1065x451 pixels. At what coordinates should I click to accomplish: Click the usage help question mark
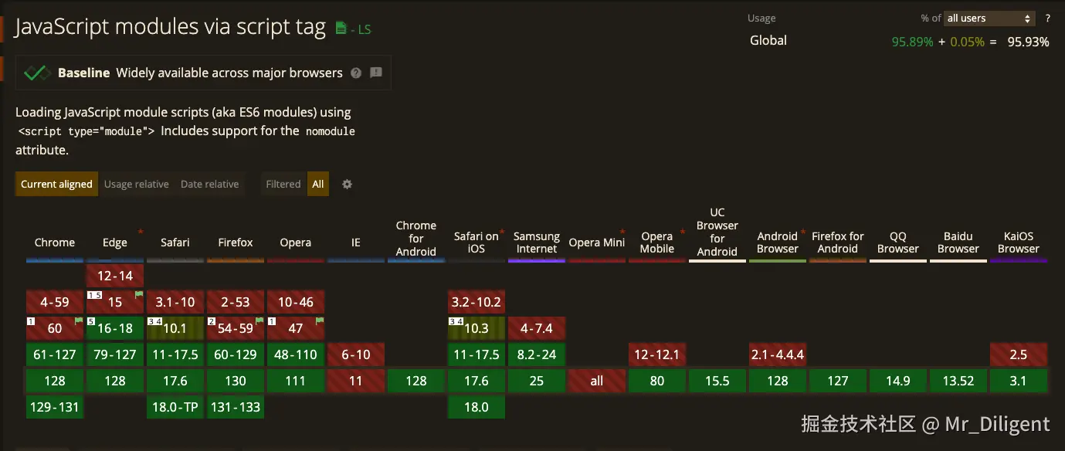1048,19
